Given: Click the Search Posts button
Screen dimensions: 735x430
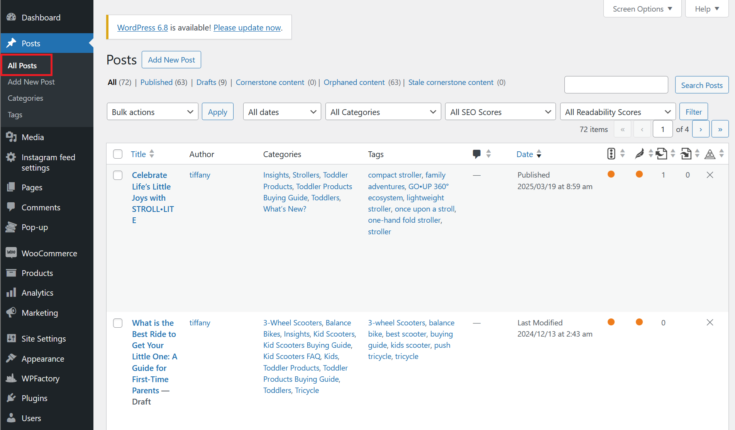Looking at the screenshot, I should (702, 85).
